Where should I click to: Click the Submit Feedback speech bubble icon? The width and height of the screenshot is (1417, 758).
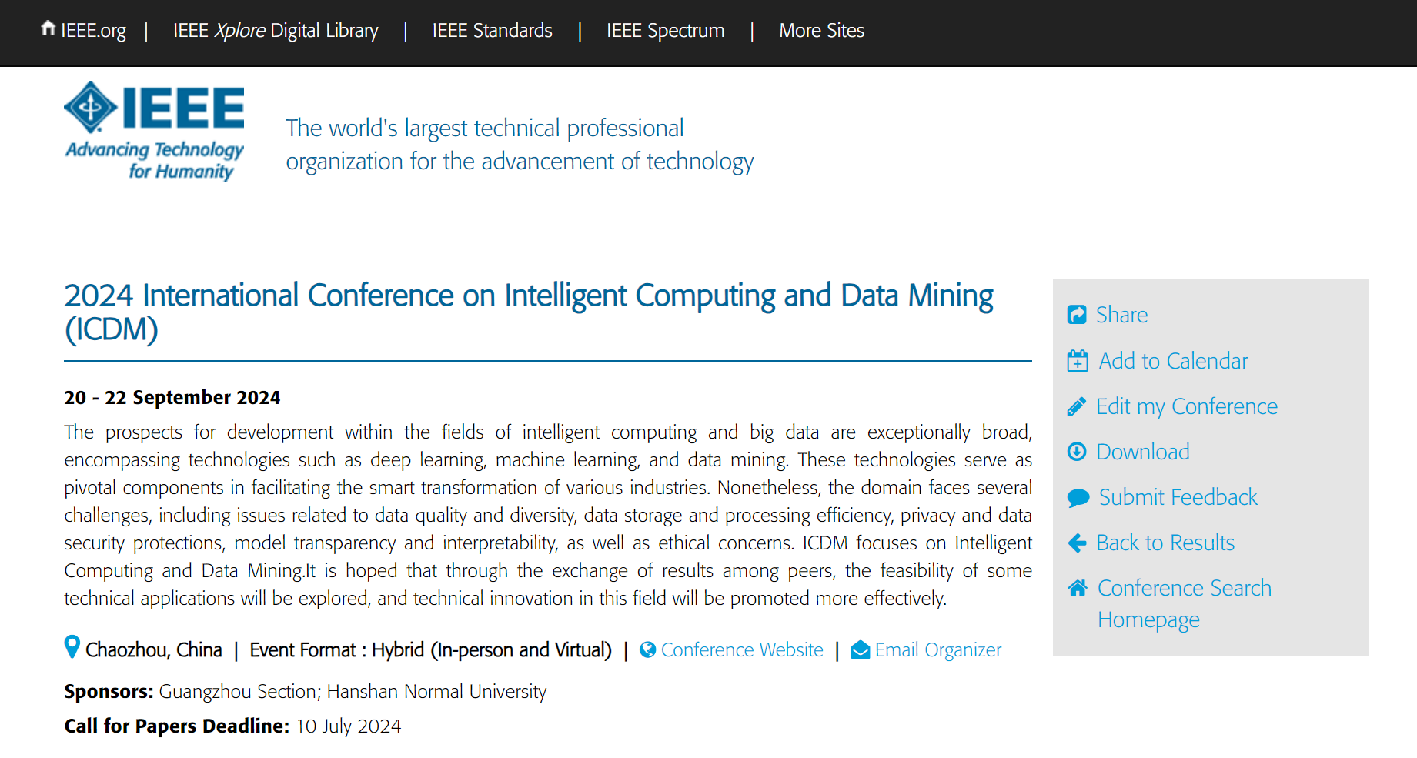(x=1078, y=497)
